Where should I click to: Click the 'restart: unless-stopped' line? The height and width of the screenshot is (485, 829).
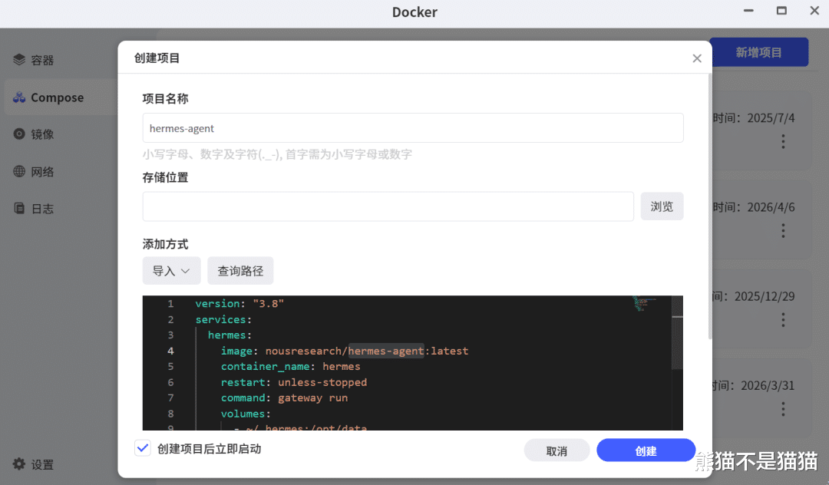293,382
